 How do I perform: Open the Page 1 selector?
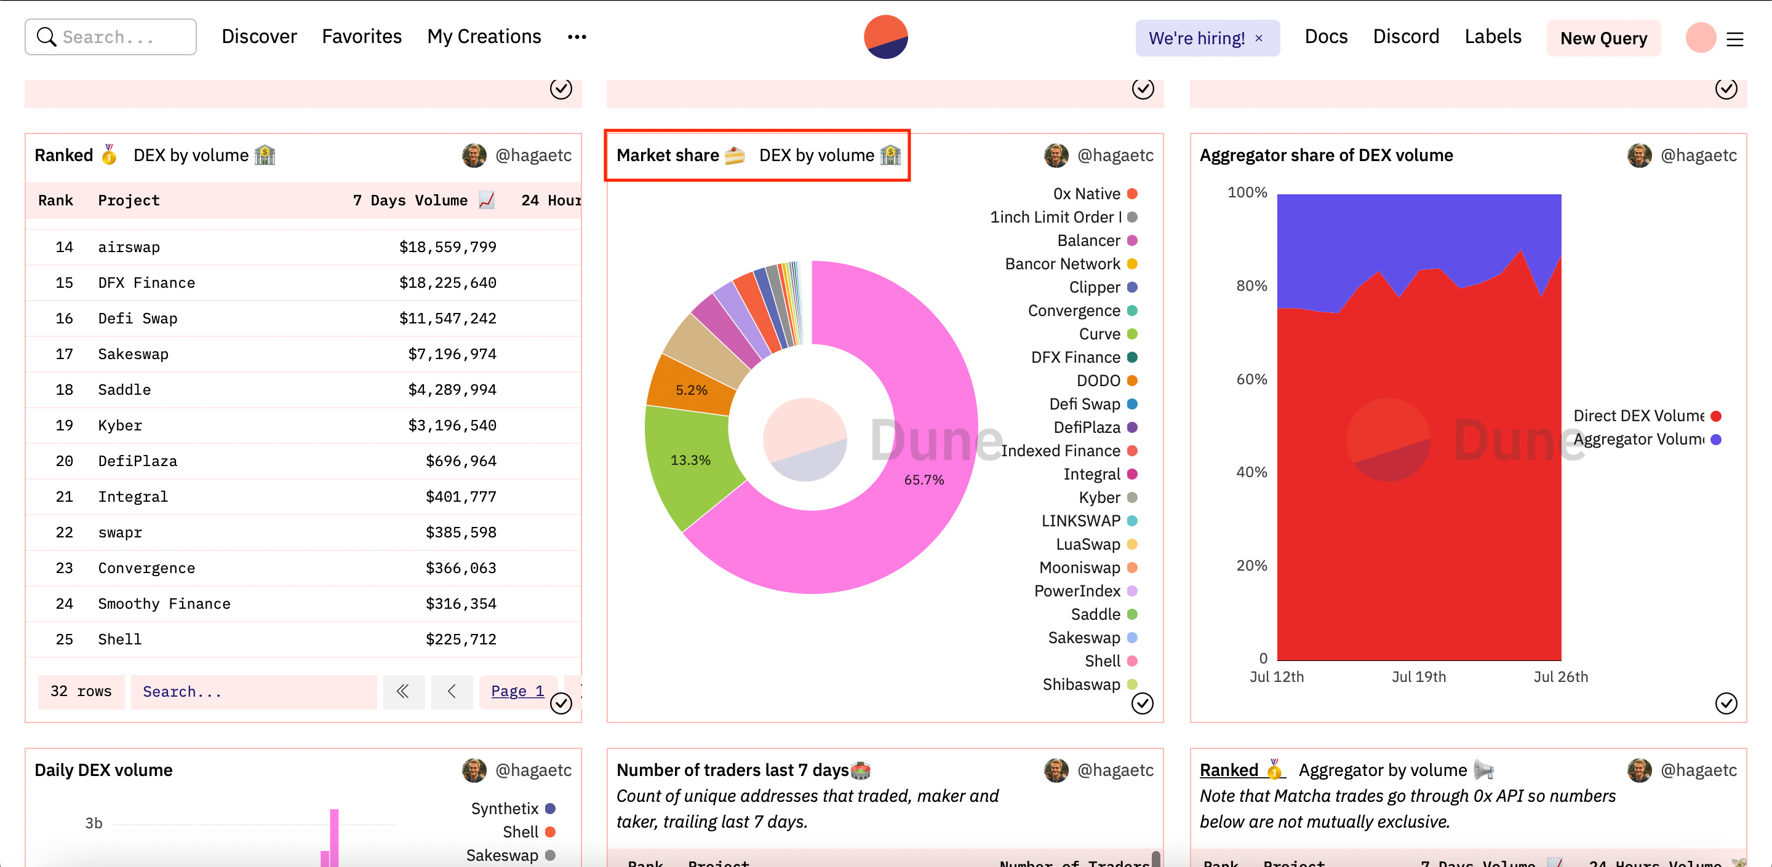pyautogui.click(x=517, y=691)
